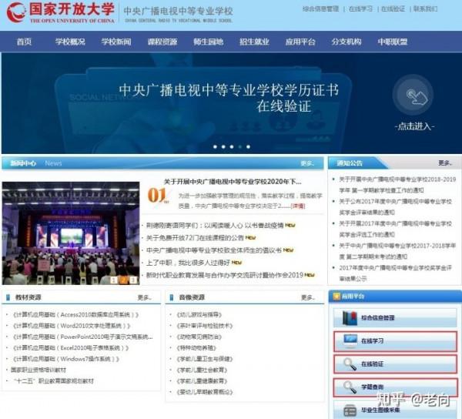Expand 新闻中心 via its 更多 link
462x419 pixels.
pyautogui.click(x=306, y=163)
